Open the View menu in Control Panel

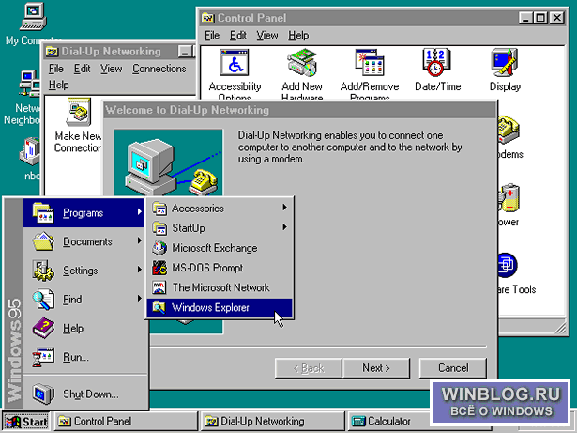(x=267, y=36)
